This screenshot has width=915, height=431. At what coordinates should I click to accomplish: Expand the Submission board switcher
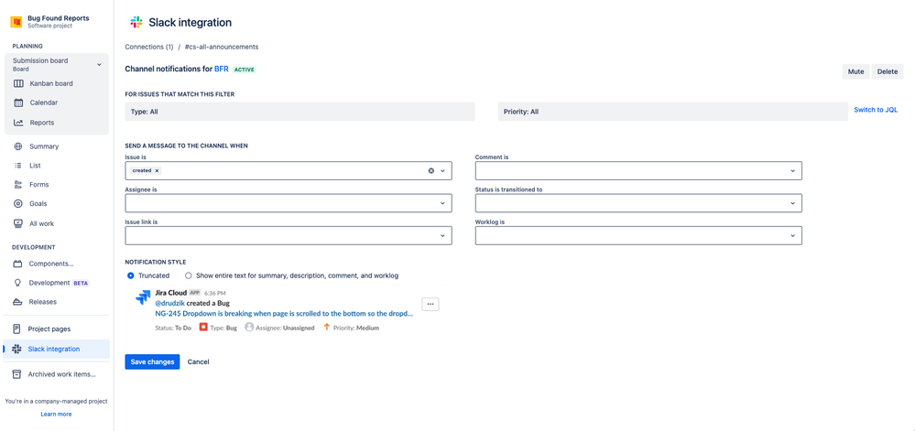(99, 64)
